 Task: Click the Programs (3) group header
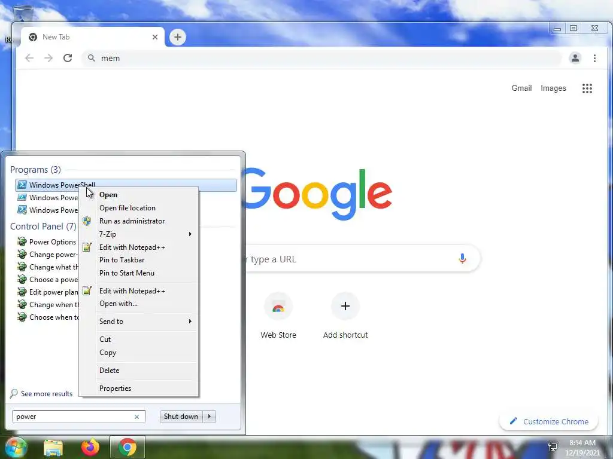[35, 170]
